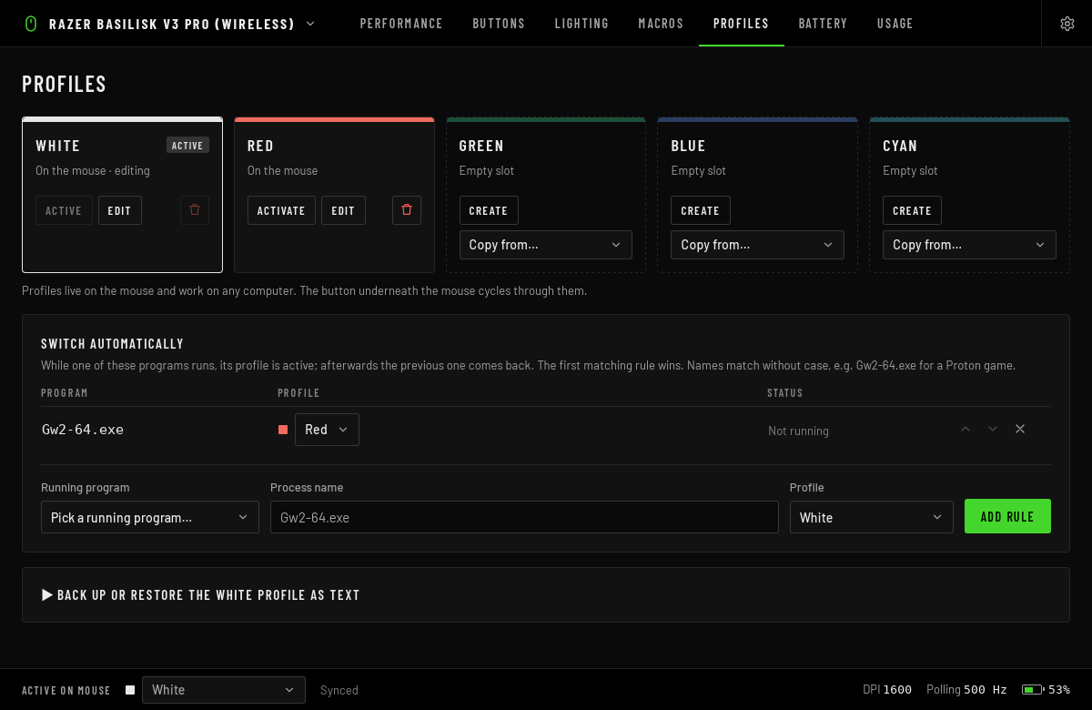Expand Back up or restore the White profile
The image size is (1092, 710).
tap(201, 595)
